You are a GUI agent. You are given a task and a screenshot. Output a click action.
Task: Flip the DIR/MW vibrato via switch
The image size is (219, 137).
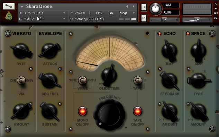[21, 80]
